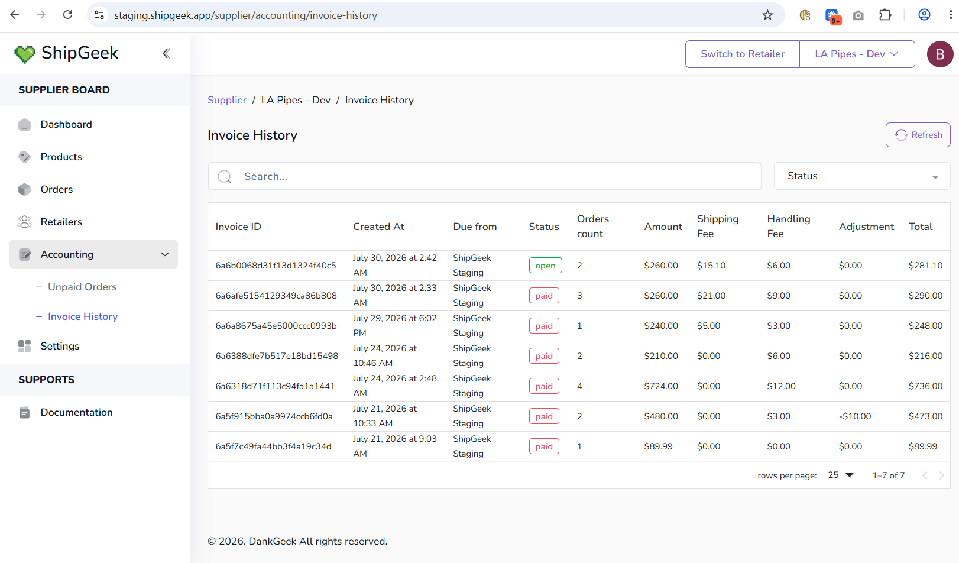959x563 pixels.
Task: Click the Supplier breadcrumb link
Action: [227, 100]
